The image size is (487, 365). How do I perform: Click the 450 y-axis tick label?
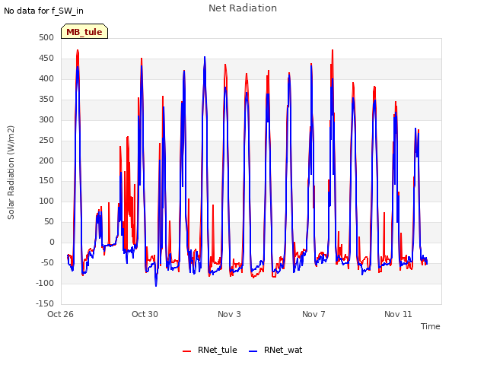point(46,58)
